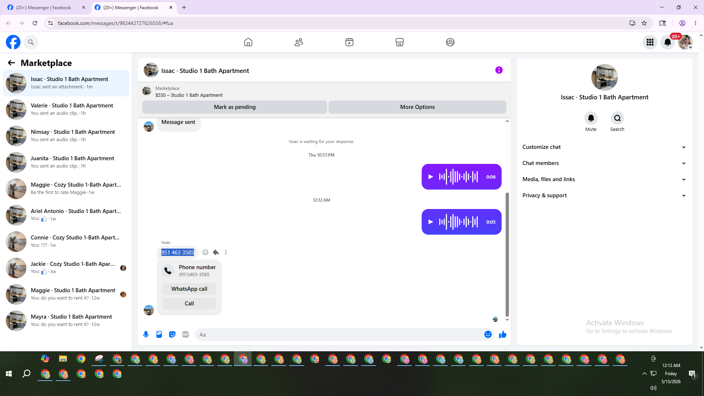Seek in the 0:05 audio waveform
The width and height of the screenshot is (704, 396).
coord(458,222)
